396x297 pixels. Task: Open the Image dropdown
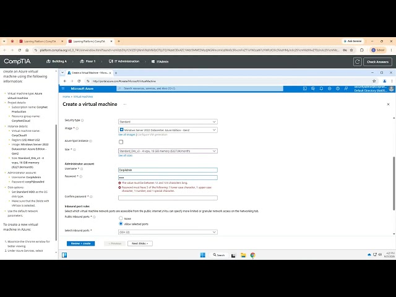[168, 130]
